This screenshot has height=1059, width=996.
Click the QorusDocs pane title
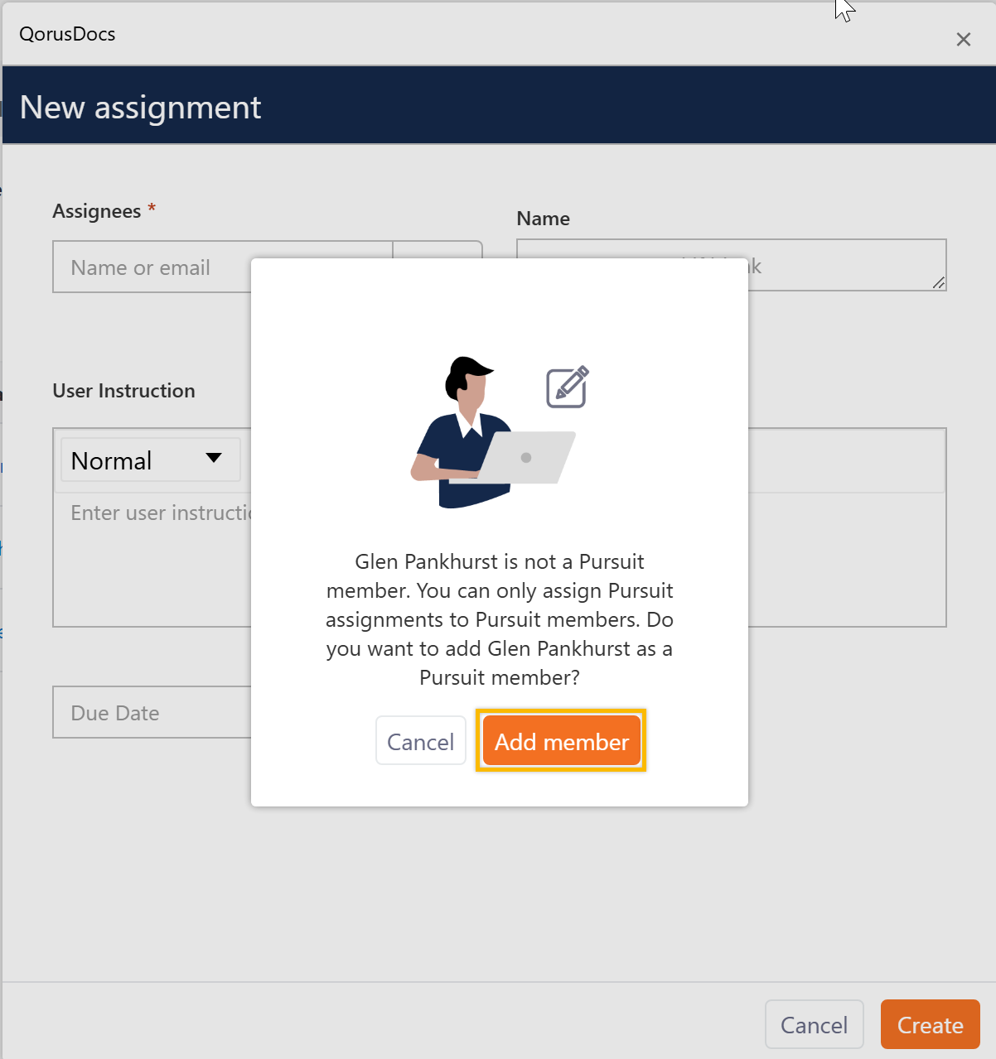click(x=67, y=34)
